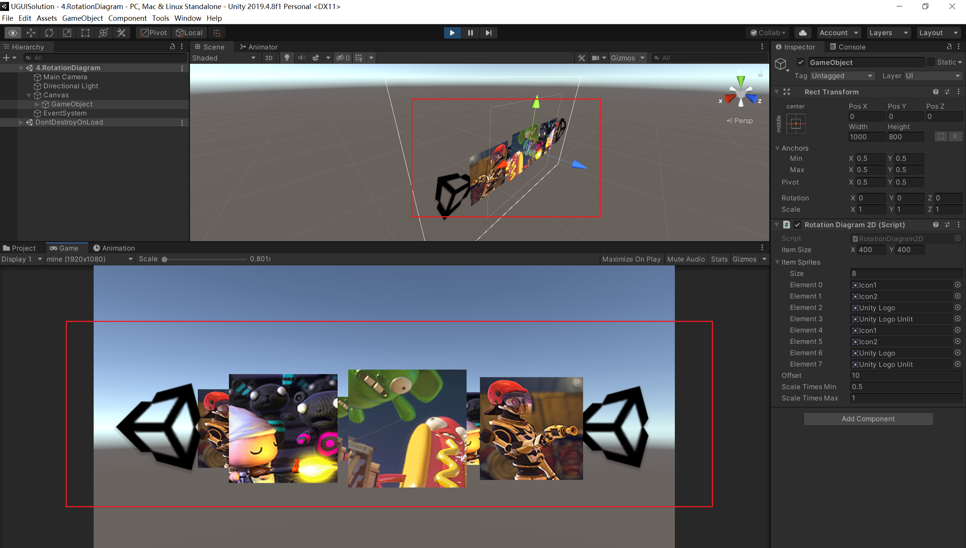This screenshot has width=966, height=548.
Task: Open Rect Transform help icon
Action: click(935, 92)
